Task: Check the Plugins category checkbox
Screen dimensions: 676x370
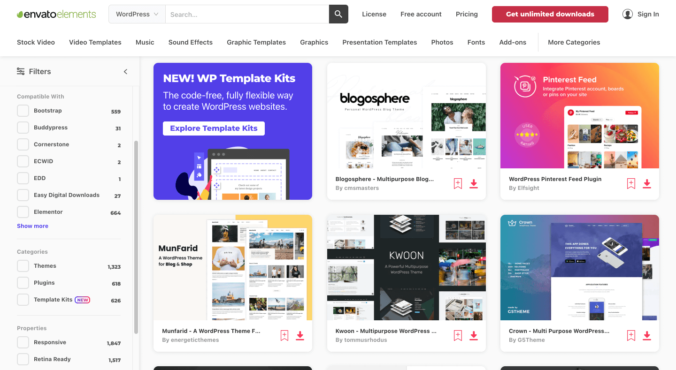Action: pos(23,283)
